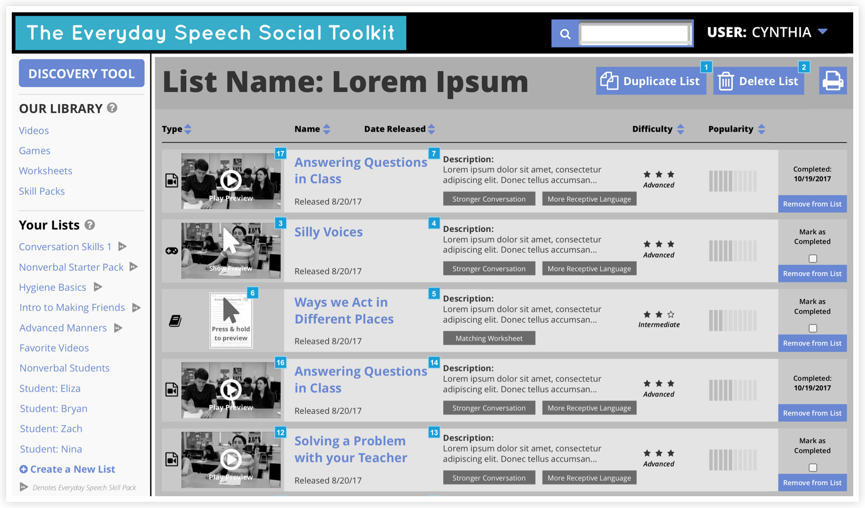This screenshot has width=865, height=508.
Task: Open the Conversation Skills 1 list
Action: [65, 246]
